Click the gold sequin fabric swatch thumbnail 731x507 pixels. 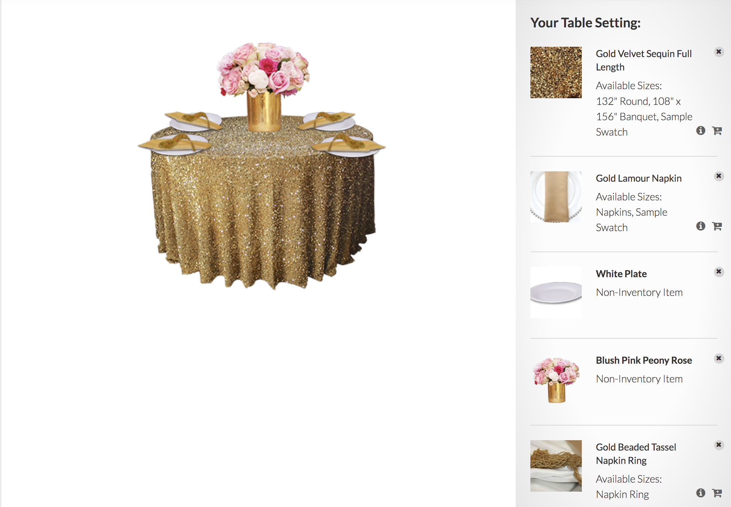click(x=556, y=72)
